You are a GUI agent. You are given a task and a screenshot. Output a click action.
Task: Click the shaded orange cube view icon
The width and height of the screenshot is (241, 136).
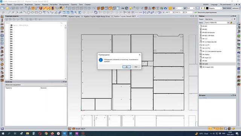99,8
